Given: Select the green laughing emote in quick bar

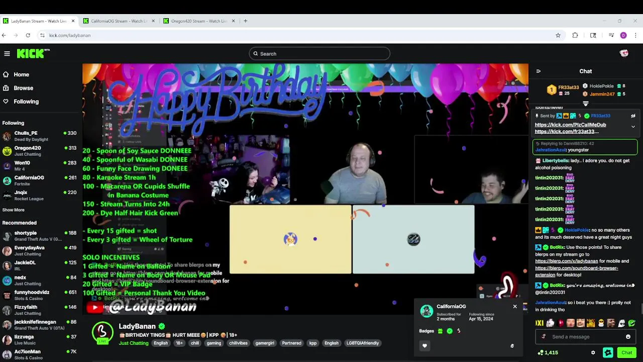Looking at the screenshot, I should tap(632, 323).
